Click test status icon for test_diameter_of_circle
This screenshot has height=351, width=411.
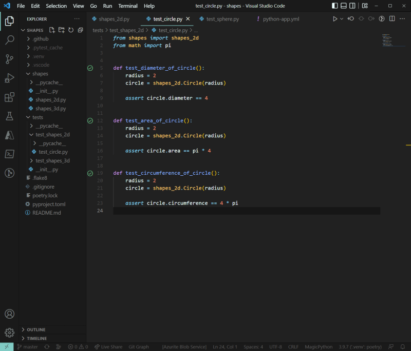pyautogui.click(x=90, y=68)
